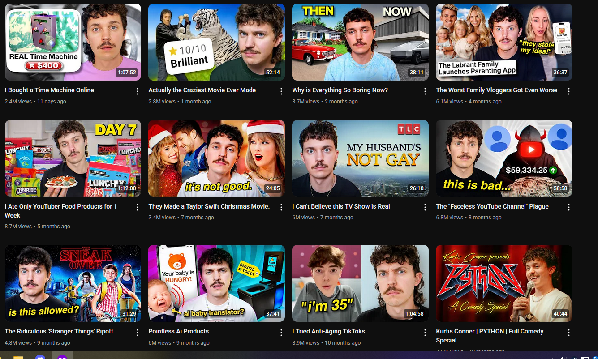The width and height of the screenshot is (598, 359).
Task: Click '8.7M views • 5 months ago' text
Action: (38, 227)
